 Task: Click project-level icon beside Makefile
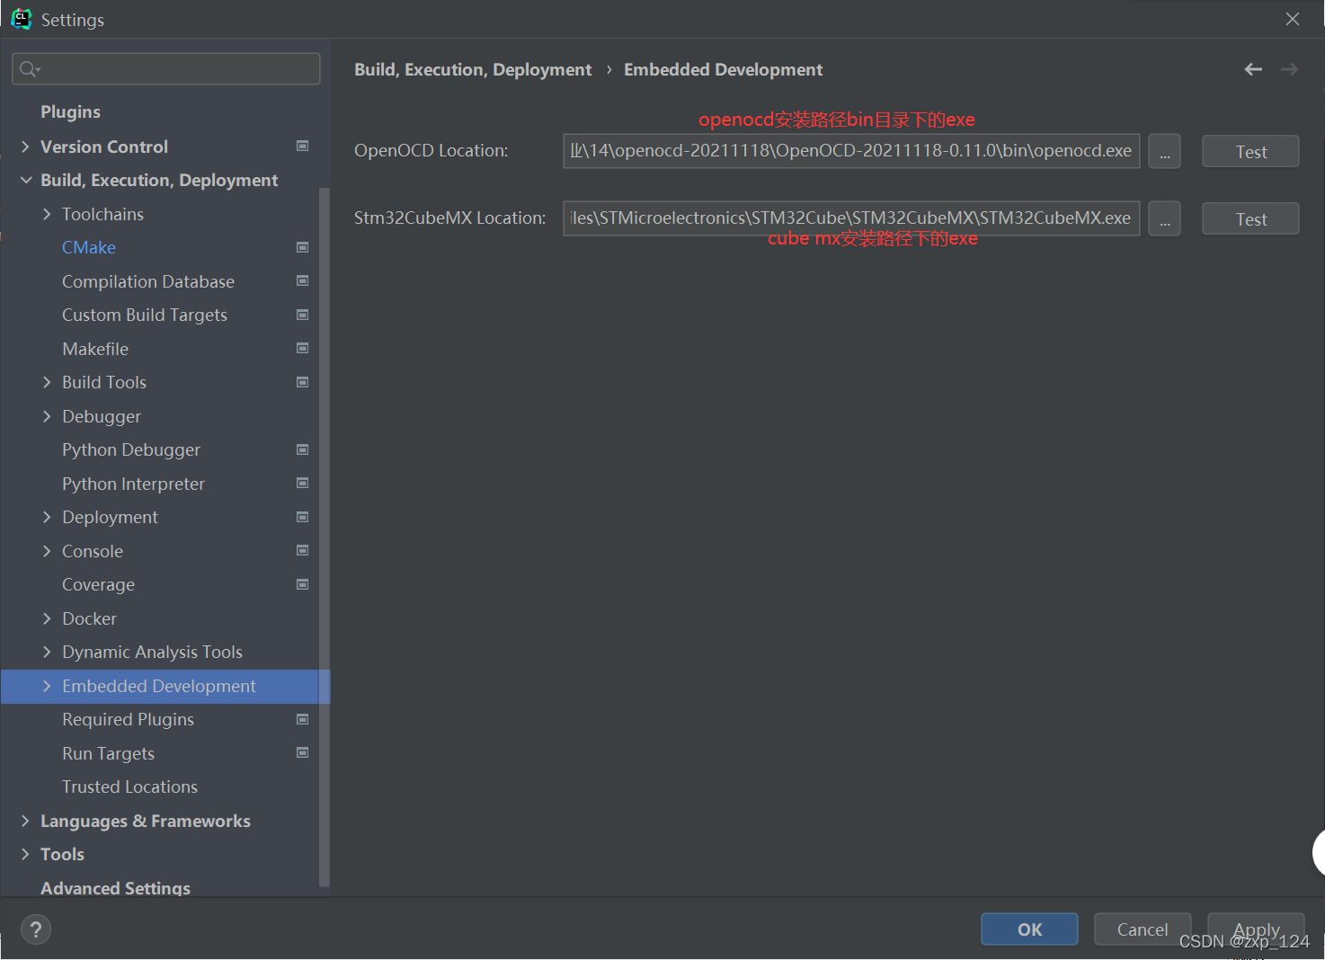303,348
